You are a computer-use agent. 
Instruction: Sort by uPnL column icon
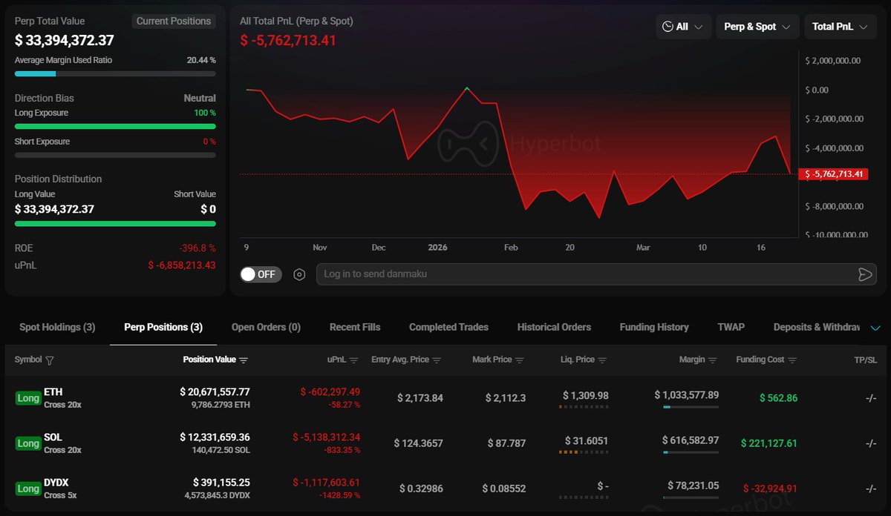click(354, 360)
